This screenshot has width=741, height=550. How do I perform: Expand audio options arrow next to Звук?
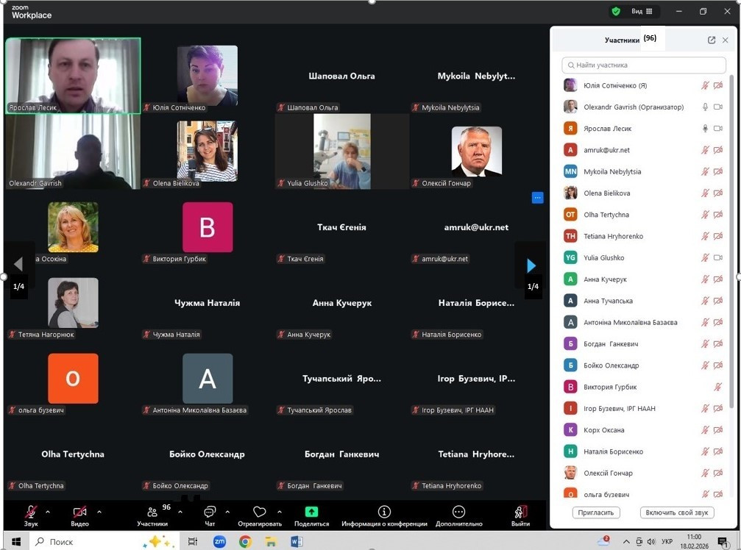tap(48, 512)
